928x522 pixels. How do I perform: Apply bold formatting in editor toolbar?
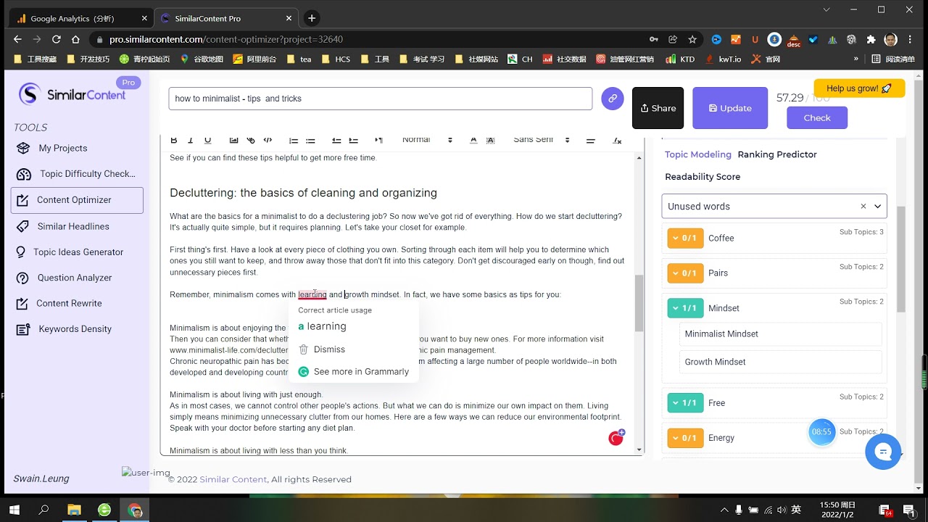point(173,140)
